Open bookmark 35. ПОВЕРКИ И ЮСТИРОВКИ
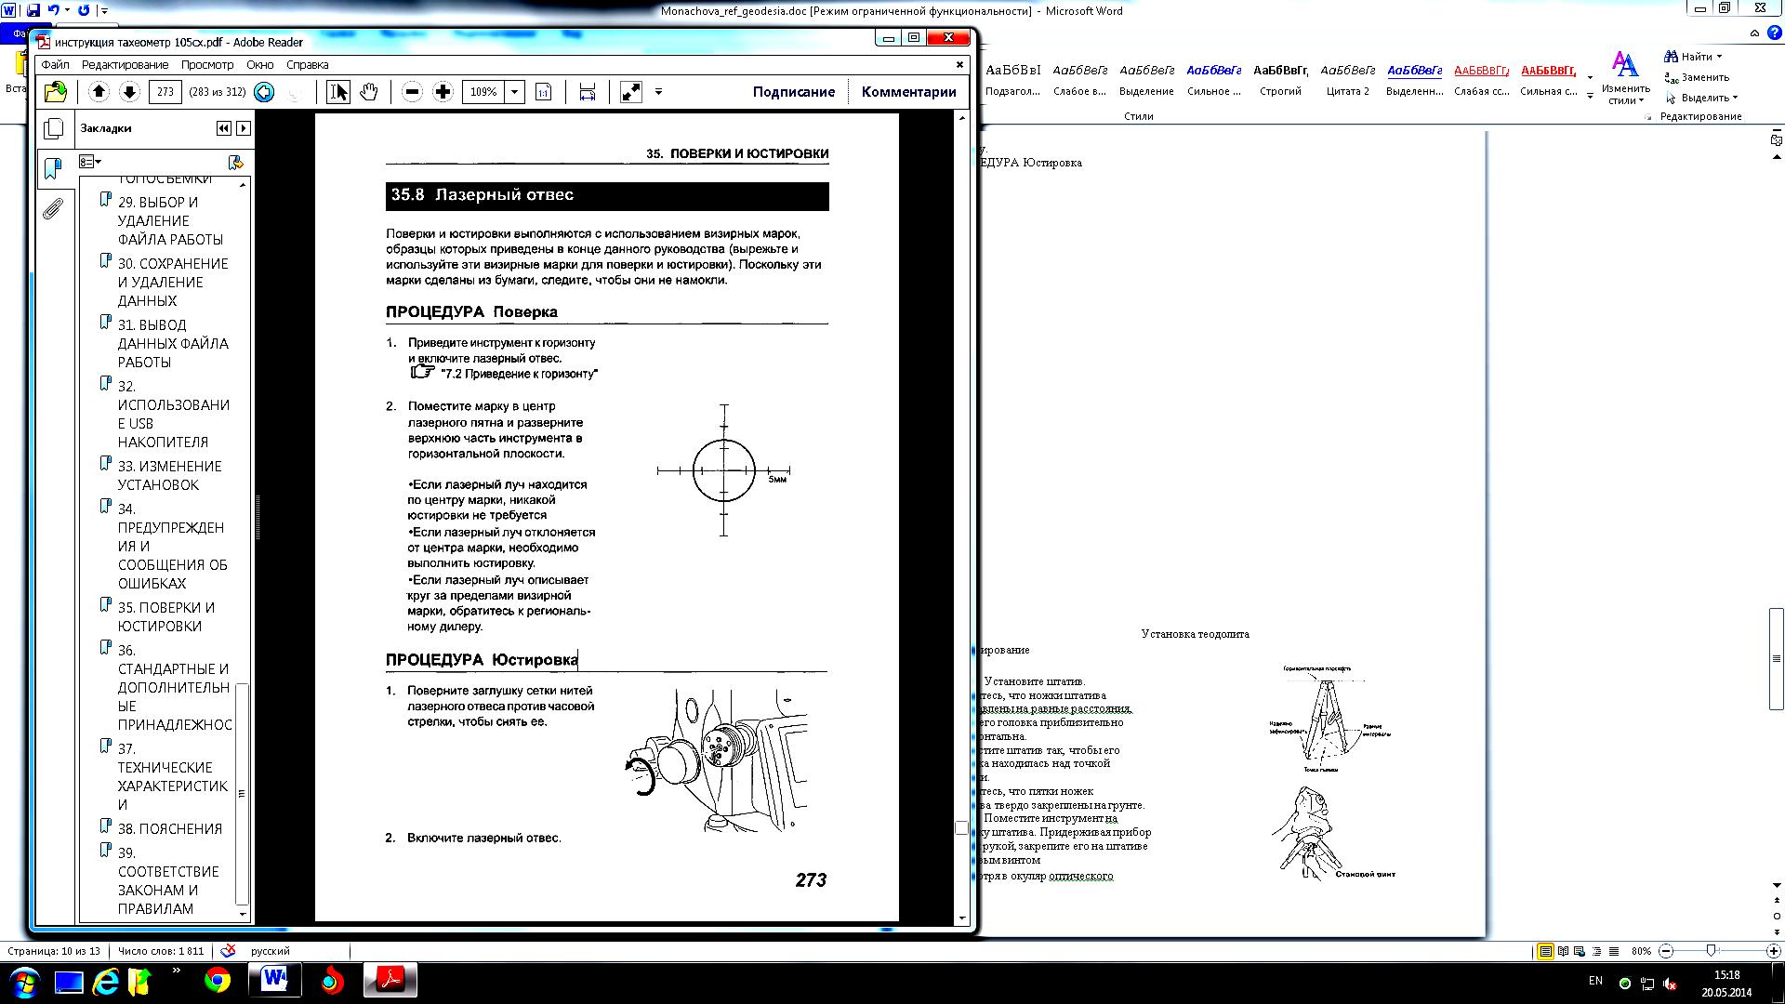 pos(165,616)
